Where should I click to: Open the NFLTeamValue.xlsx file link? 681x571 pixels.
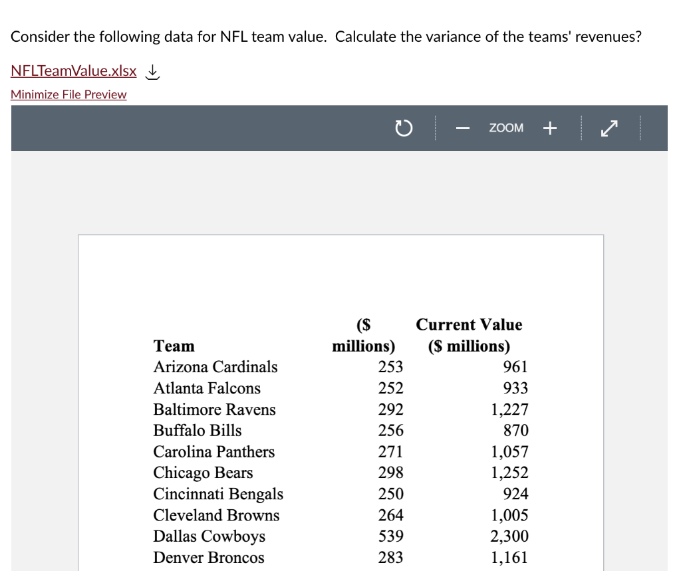click(x=73, y=70)
